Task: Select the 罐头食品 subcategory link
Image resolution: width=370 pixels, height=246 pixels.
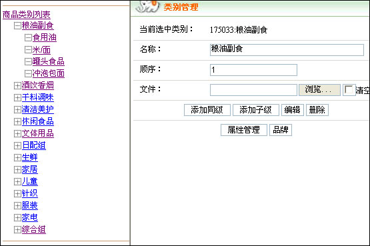Action: coord(49,61)
